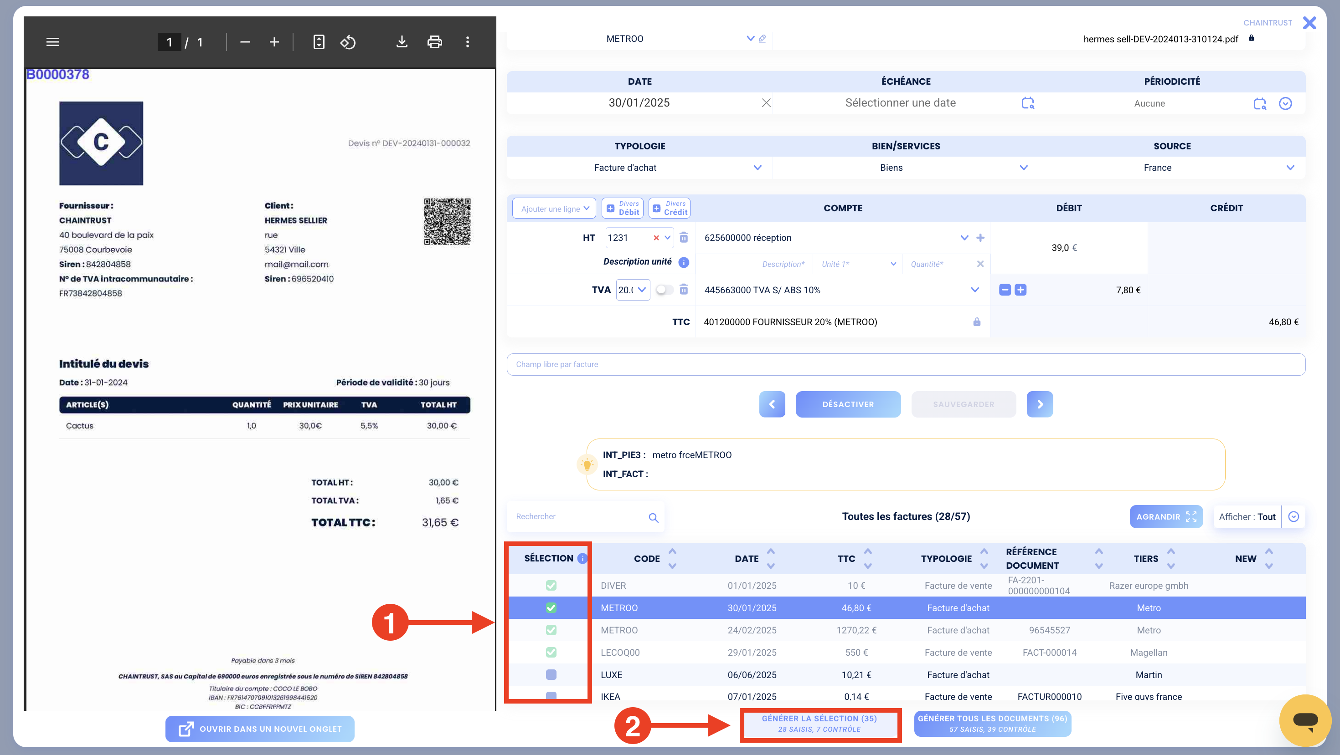Viewport: 1340px width, 755px height.
Task: Click the Désactiver button
Action: pos(848,404)
